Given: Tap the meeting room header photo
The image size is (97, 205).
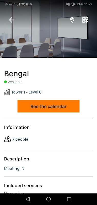Looking at the screenshot, I should click(48, 29).
